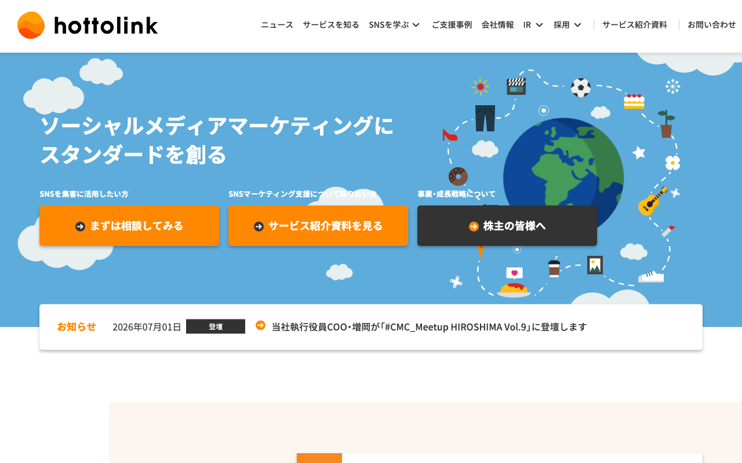The width and height of the screenshot is (742, 463).
Task: Click the clapperboard illustration icon
Action: pyautogui.click(x=516, y=86)
